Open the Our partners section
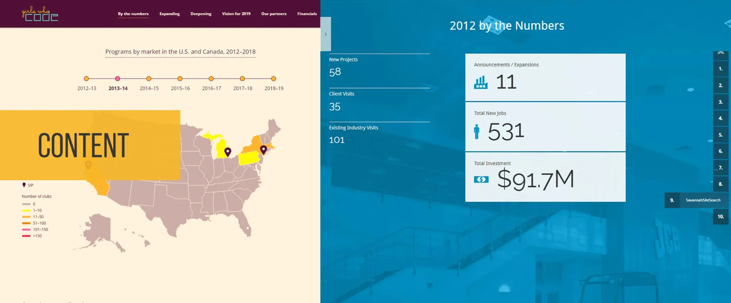 point(274,14)
